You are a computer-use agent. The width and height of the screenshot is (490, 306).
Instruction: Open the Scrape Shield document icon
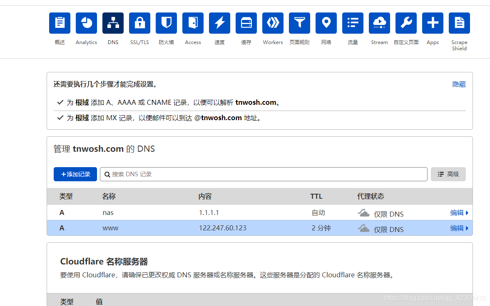click(459, 23)
